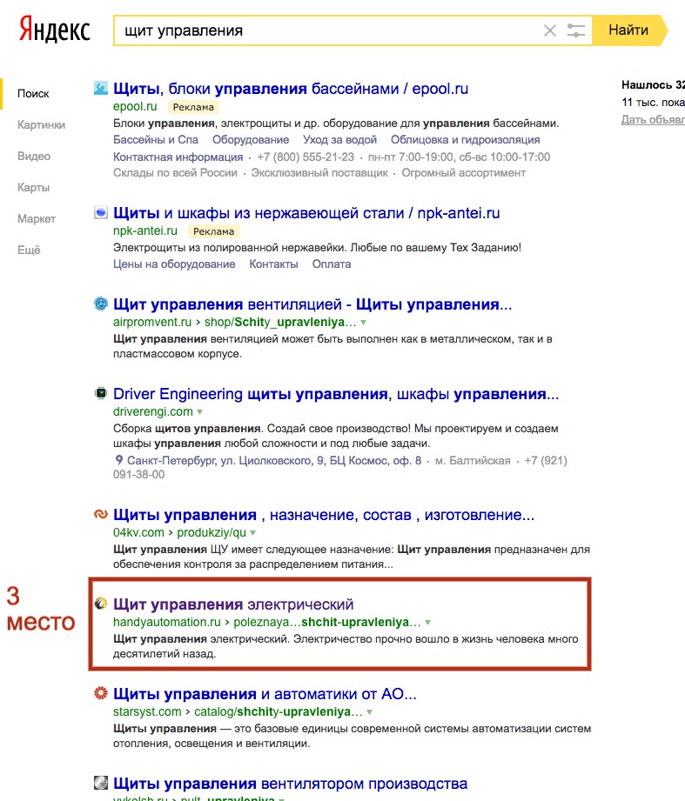Click the Найти search button

point(628,30)
